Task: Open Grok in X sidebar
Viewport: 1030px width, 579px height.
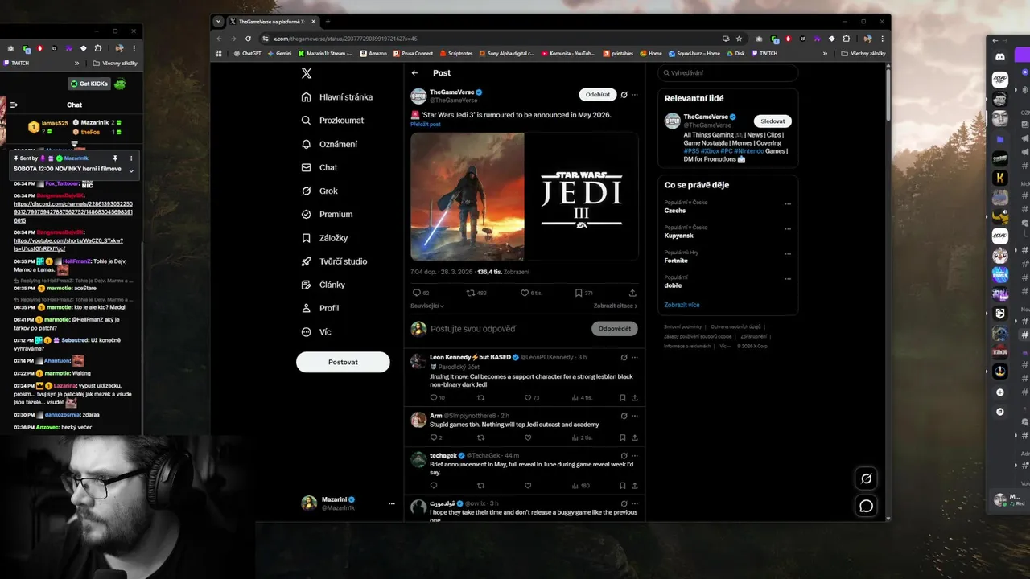Action: click(319, 191)
